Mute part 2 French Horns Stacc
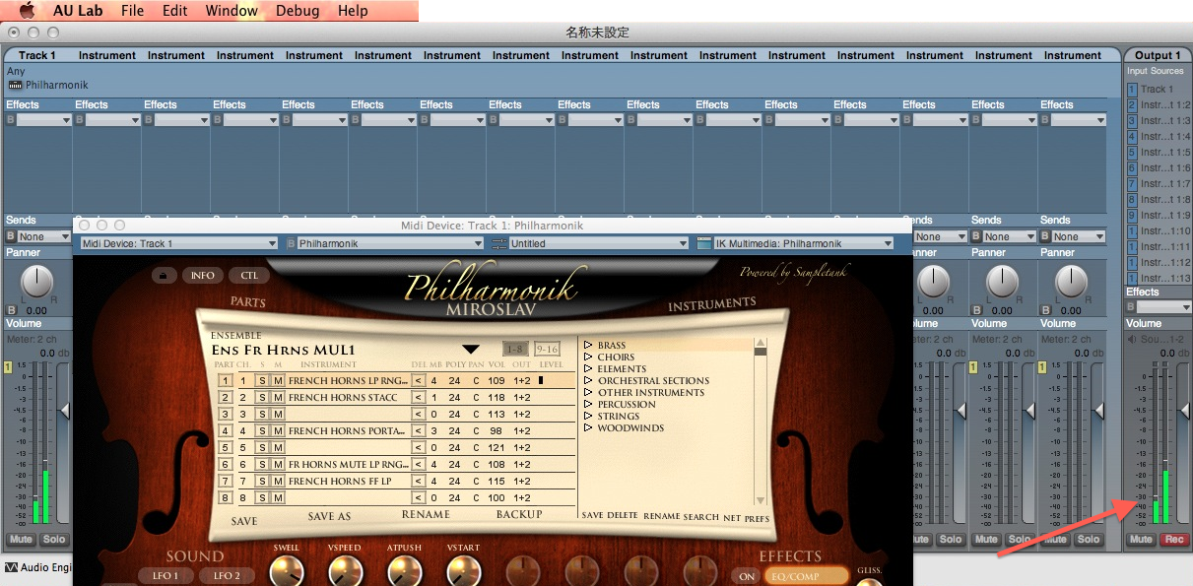 278,397
